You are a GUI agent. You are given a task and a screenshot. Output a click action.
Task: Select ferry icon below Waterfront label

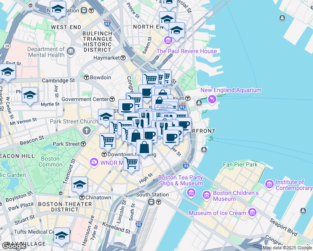[204, 149]
